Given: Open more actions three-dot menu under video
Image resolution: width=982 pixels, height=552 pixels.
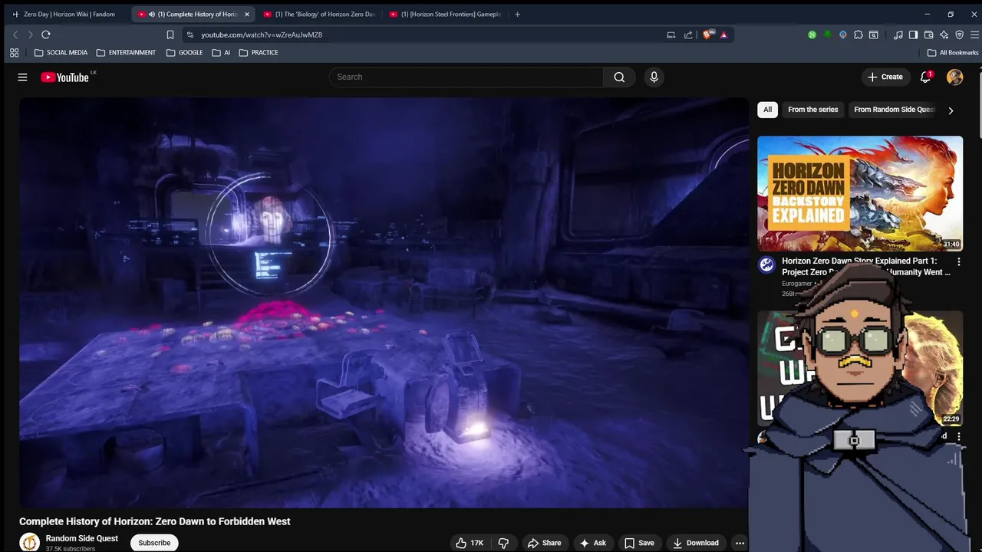Looking at the screenshot, I should (x=740, y=543).
